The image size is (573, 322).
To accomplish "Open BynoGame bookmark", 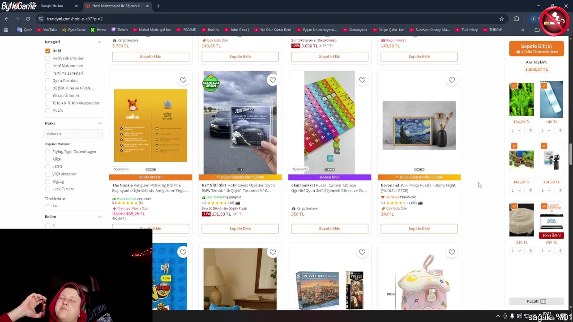I will [x=74, y=30].
